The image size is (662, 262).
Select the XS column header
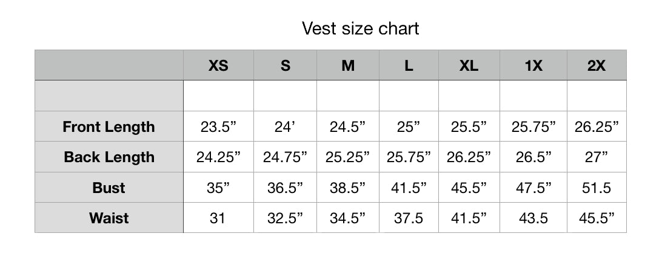[x=218, y=66]
